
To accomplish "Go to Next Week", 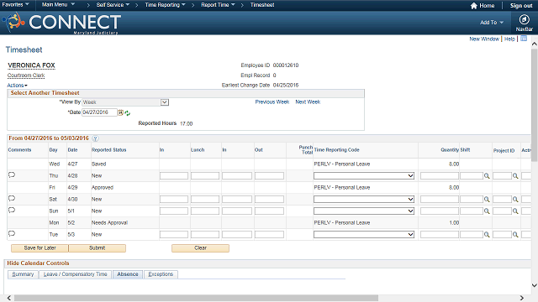I will click(x=308, y=102).
